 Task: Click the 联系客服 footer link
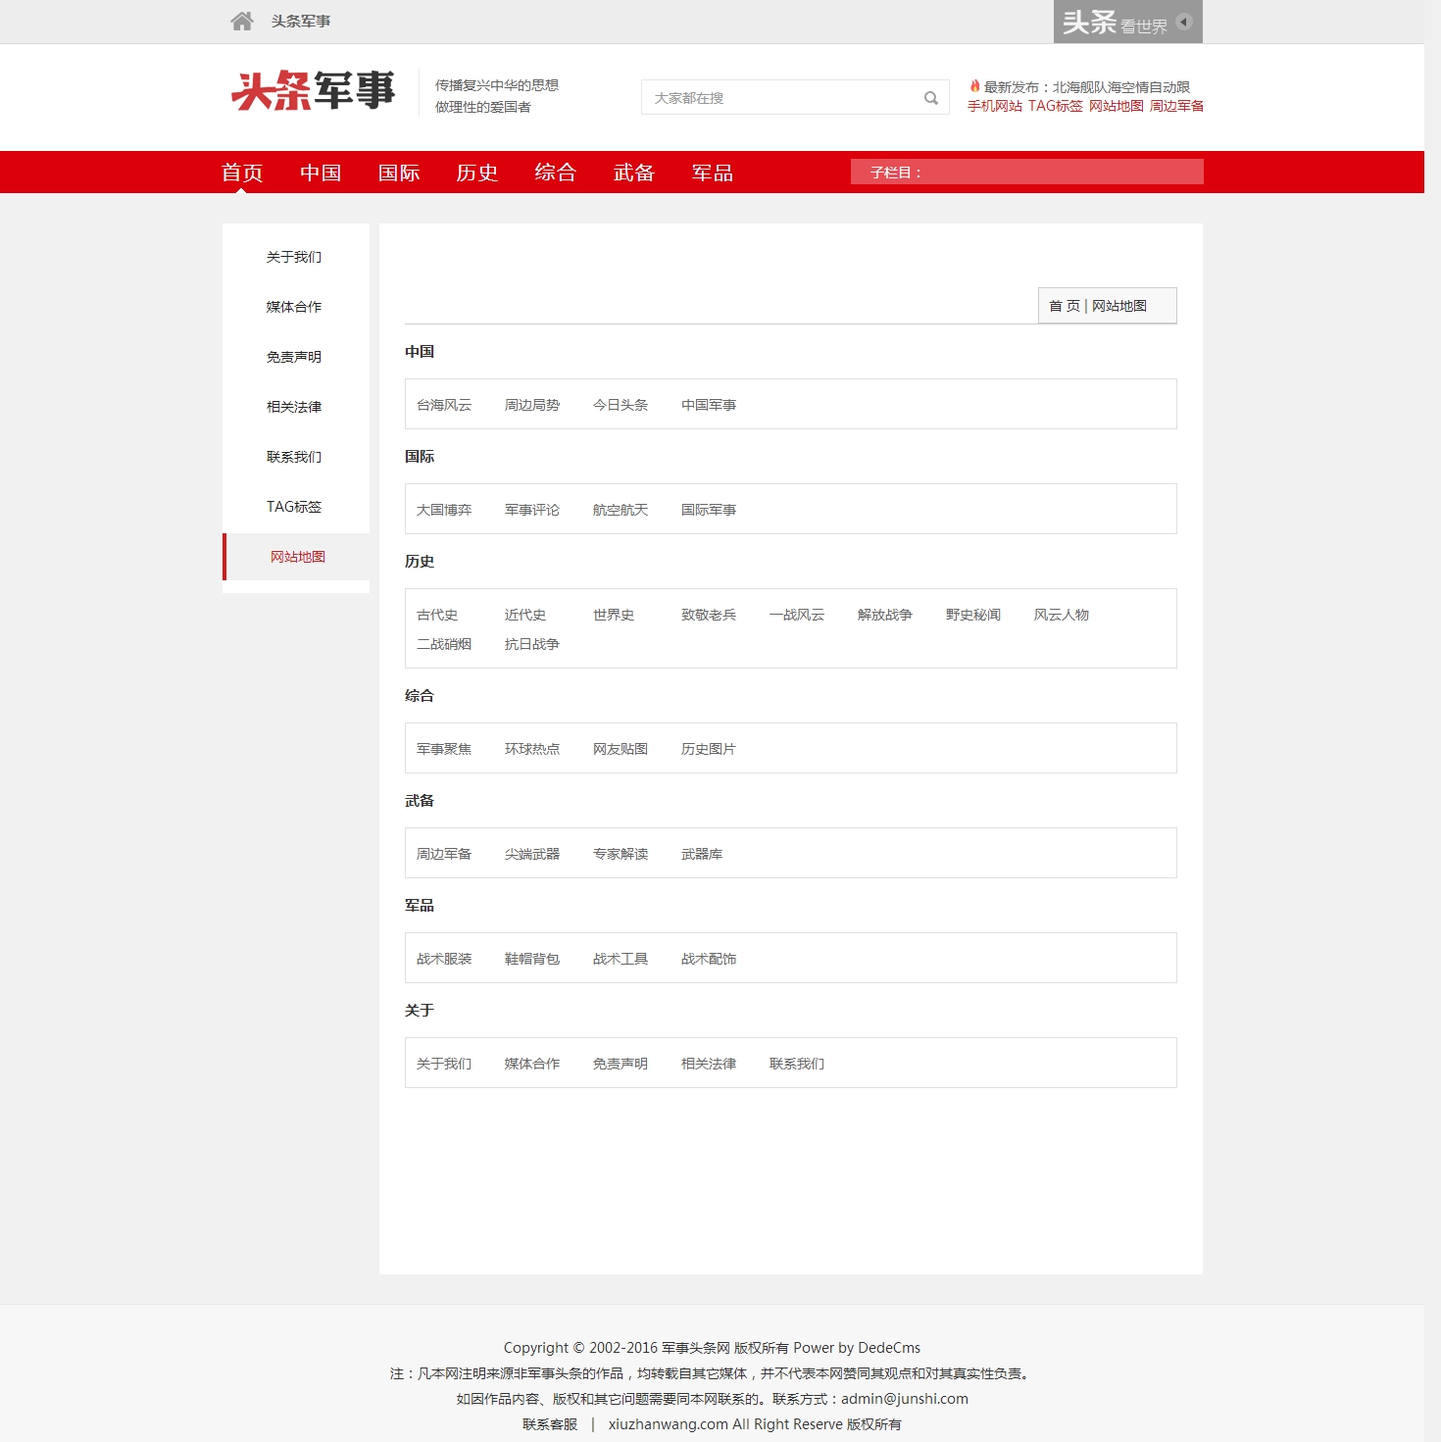tap(550, 1424)
